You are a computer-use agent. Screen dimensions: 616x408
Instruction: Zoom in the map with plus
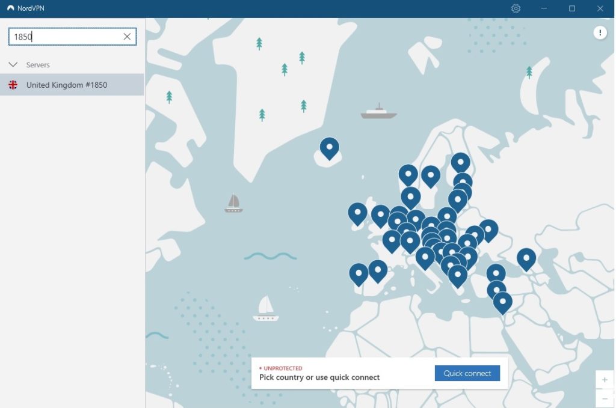tap(605, 379)
